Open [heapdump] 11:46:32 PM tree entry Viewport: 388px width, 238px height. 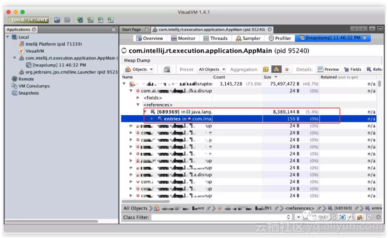(x=59, y=65)
